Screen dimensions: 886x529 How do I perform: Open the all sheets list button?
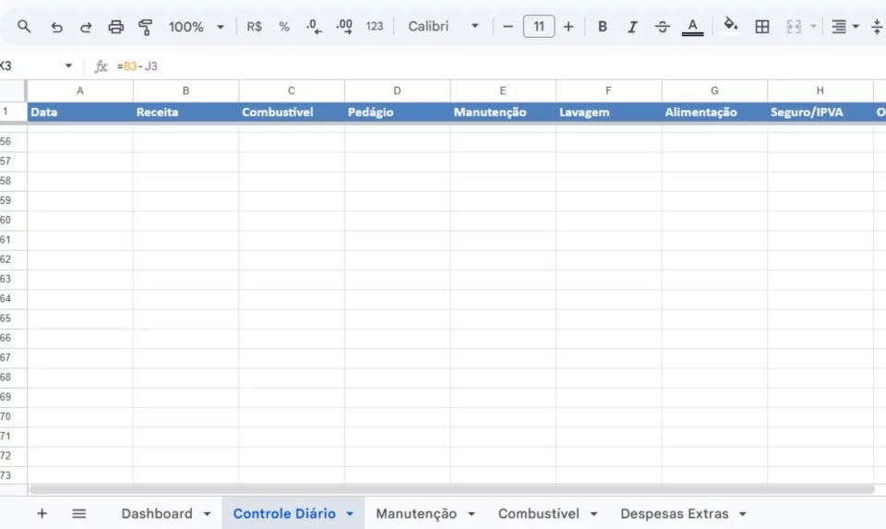pyautogui.click(x=79, y=513)
